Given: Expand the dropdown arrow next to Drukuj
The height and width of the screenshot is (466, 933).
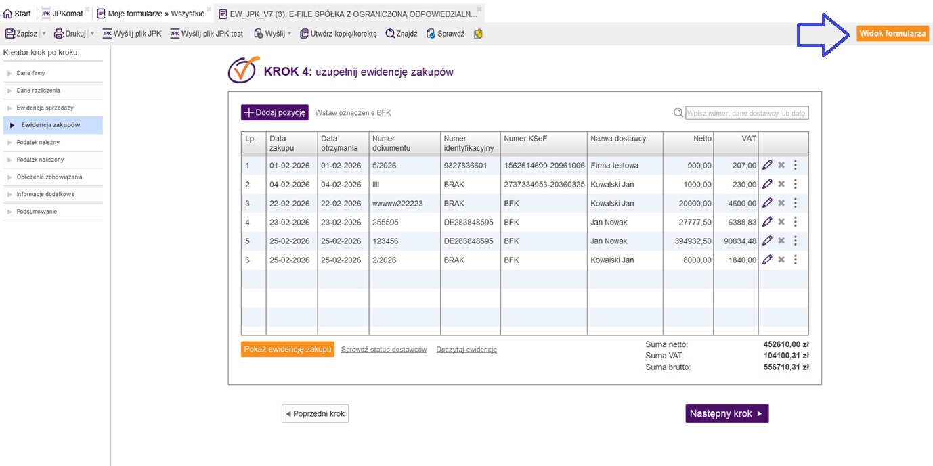Looking at the screenshot, I should pyautogui.click(x=92, y=34).
